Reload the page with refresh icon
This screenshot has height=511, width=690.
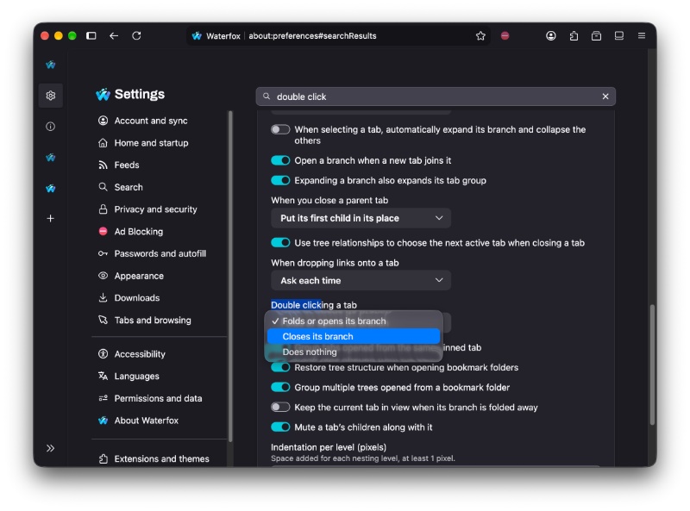136,35
